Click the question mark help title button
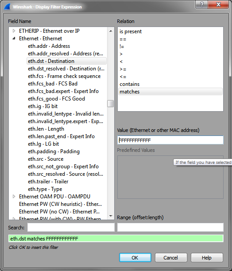232x271 pixels. click(201, 4)
